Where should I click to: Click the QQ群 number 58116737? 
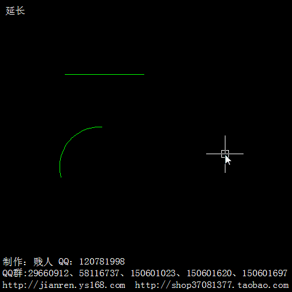(x=99, y=273)
